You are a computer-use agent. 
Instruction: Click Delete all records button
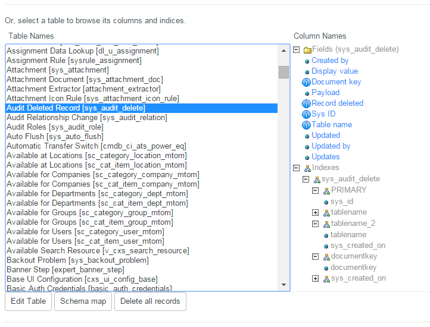click(x=150, y=301)
